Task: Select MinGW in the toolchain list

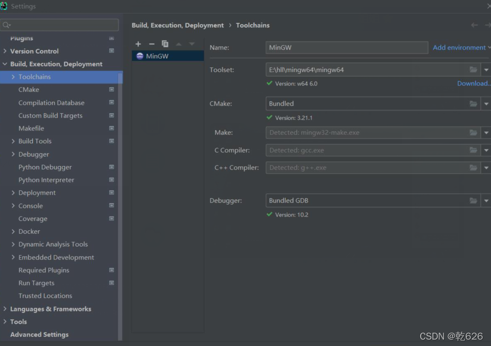Action: 157,56
